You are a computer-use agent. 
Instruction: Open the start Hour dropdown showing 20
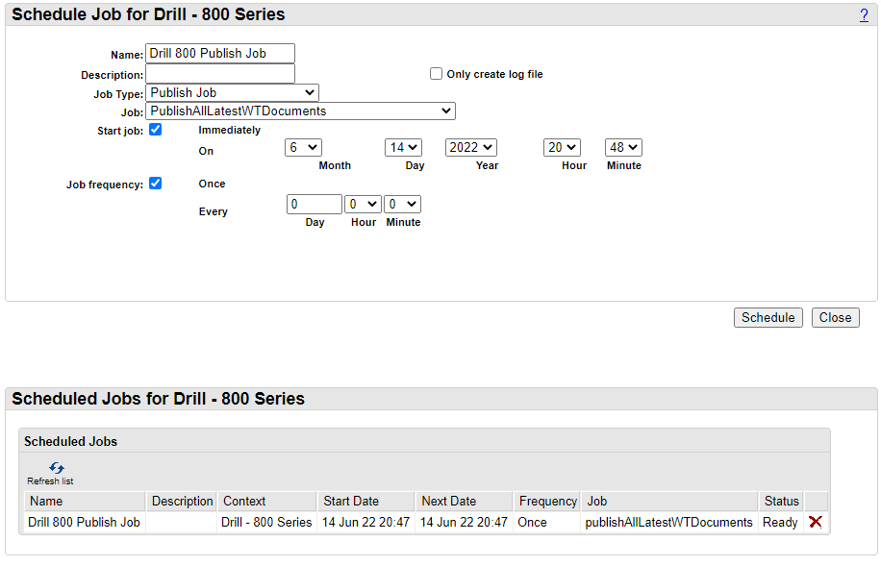[x=562, y=148]
